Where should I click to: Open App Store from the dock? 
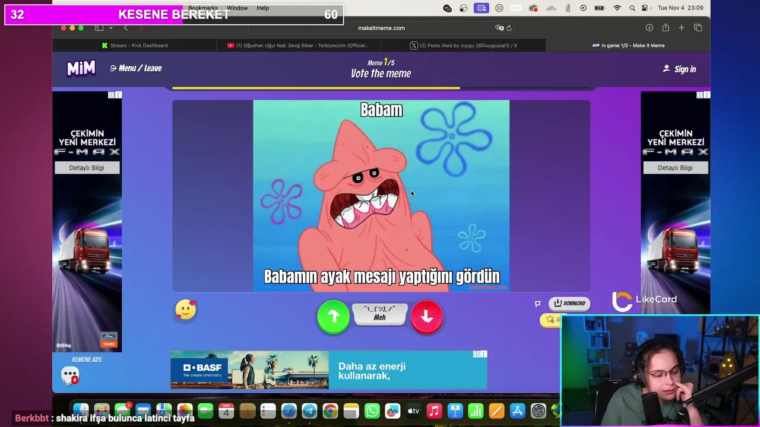517,410
